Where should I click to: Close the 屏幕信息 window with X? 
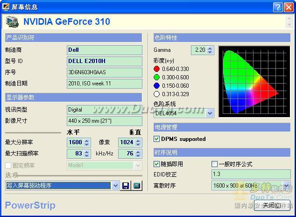[289, 7]
